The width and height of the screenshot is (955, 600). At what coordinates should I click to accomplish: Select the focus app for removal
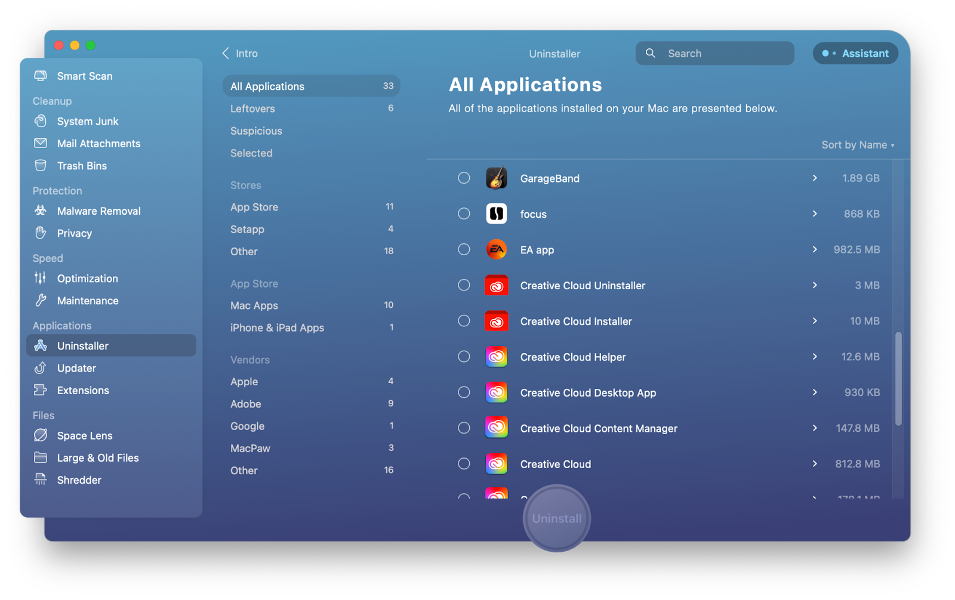pyautogui.click(x=464, y=214)
